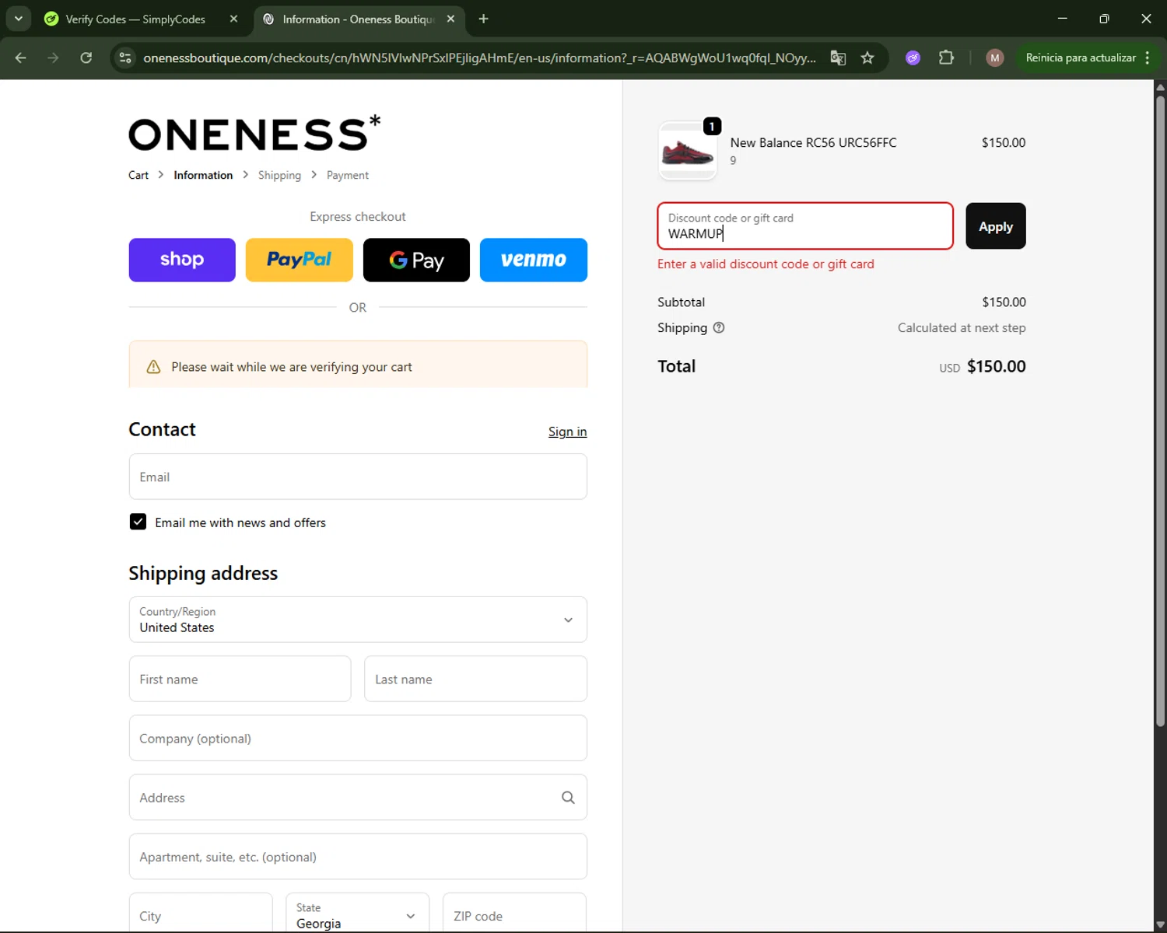Open Chrome three-dot menu
This screenshot has height=933, width=1167.
click(x=1148, y=58)
